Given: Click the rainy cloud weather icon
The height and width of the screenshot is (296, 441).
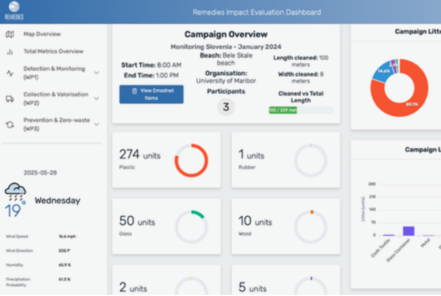Looking at the screenshot, I should click(x=15, y=194).
